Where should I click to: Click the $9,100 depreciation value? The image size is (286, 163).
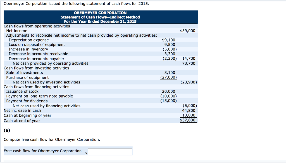(x=168, y=40)
